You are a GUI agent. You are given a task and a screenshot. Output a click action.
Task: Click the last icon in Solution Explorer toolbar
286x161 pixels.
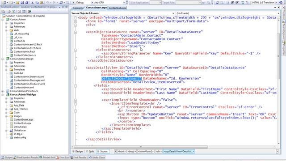(29, 11)
